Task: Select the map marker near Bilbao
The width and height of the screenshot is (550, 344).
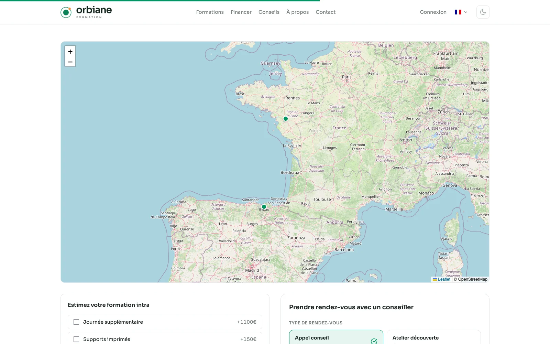Action: (x=264, y=207)
